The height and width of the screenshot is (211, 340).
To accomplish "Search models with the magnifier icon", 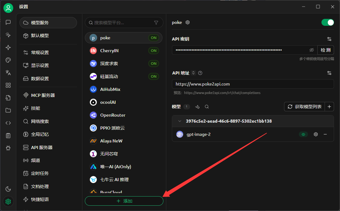I will point(207,107).
